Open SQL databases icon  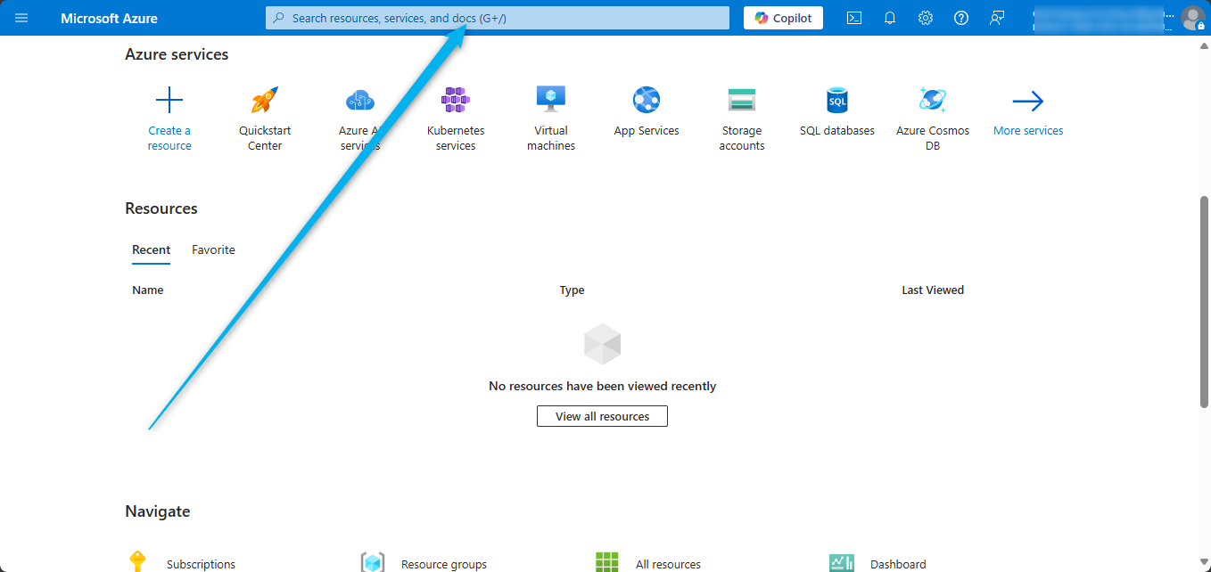click(837, 100)
